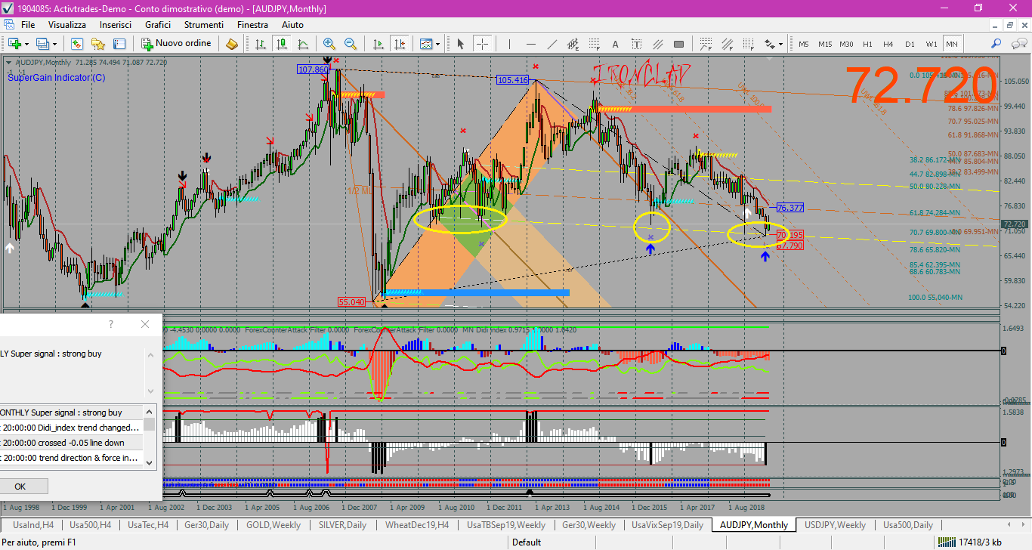The image size is (1032, 550).
Task: Select the Fibonacci retracement tool
Action: 594,44
